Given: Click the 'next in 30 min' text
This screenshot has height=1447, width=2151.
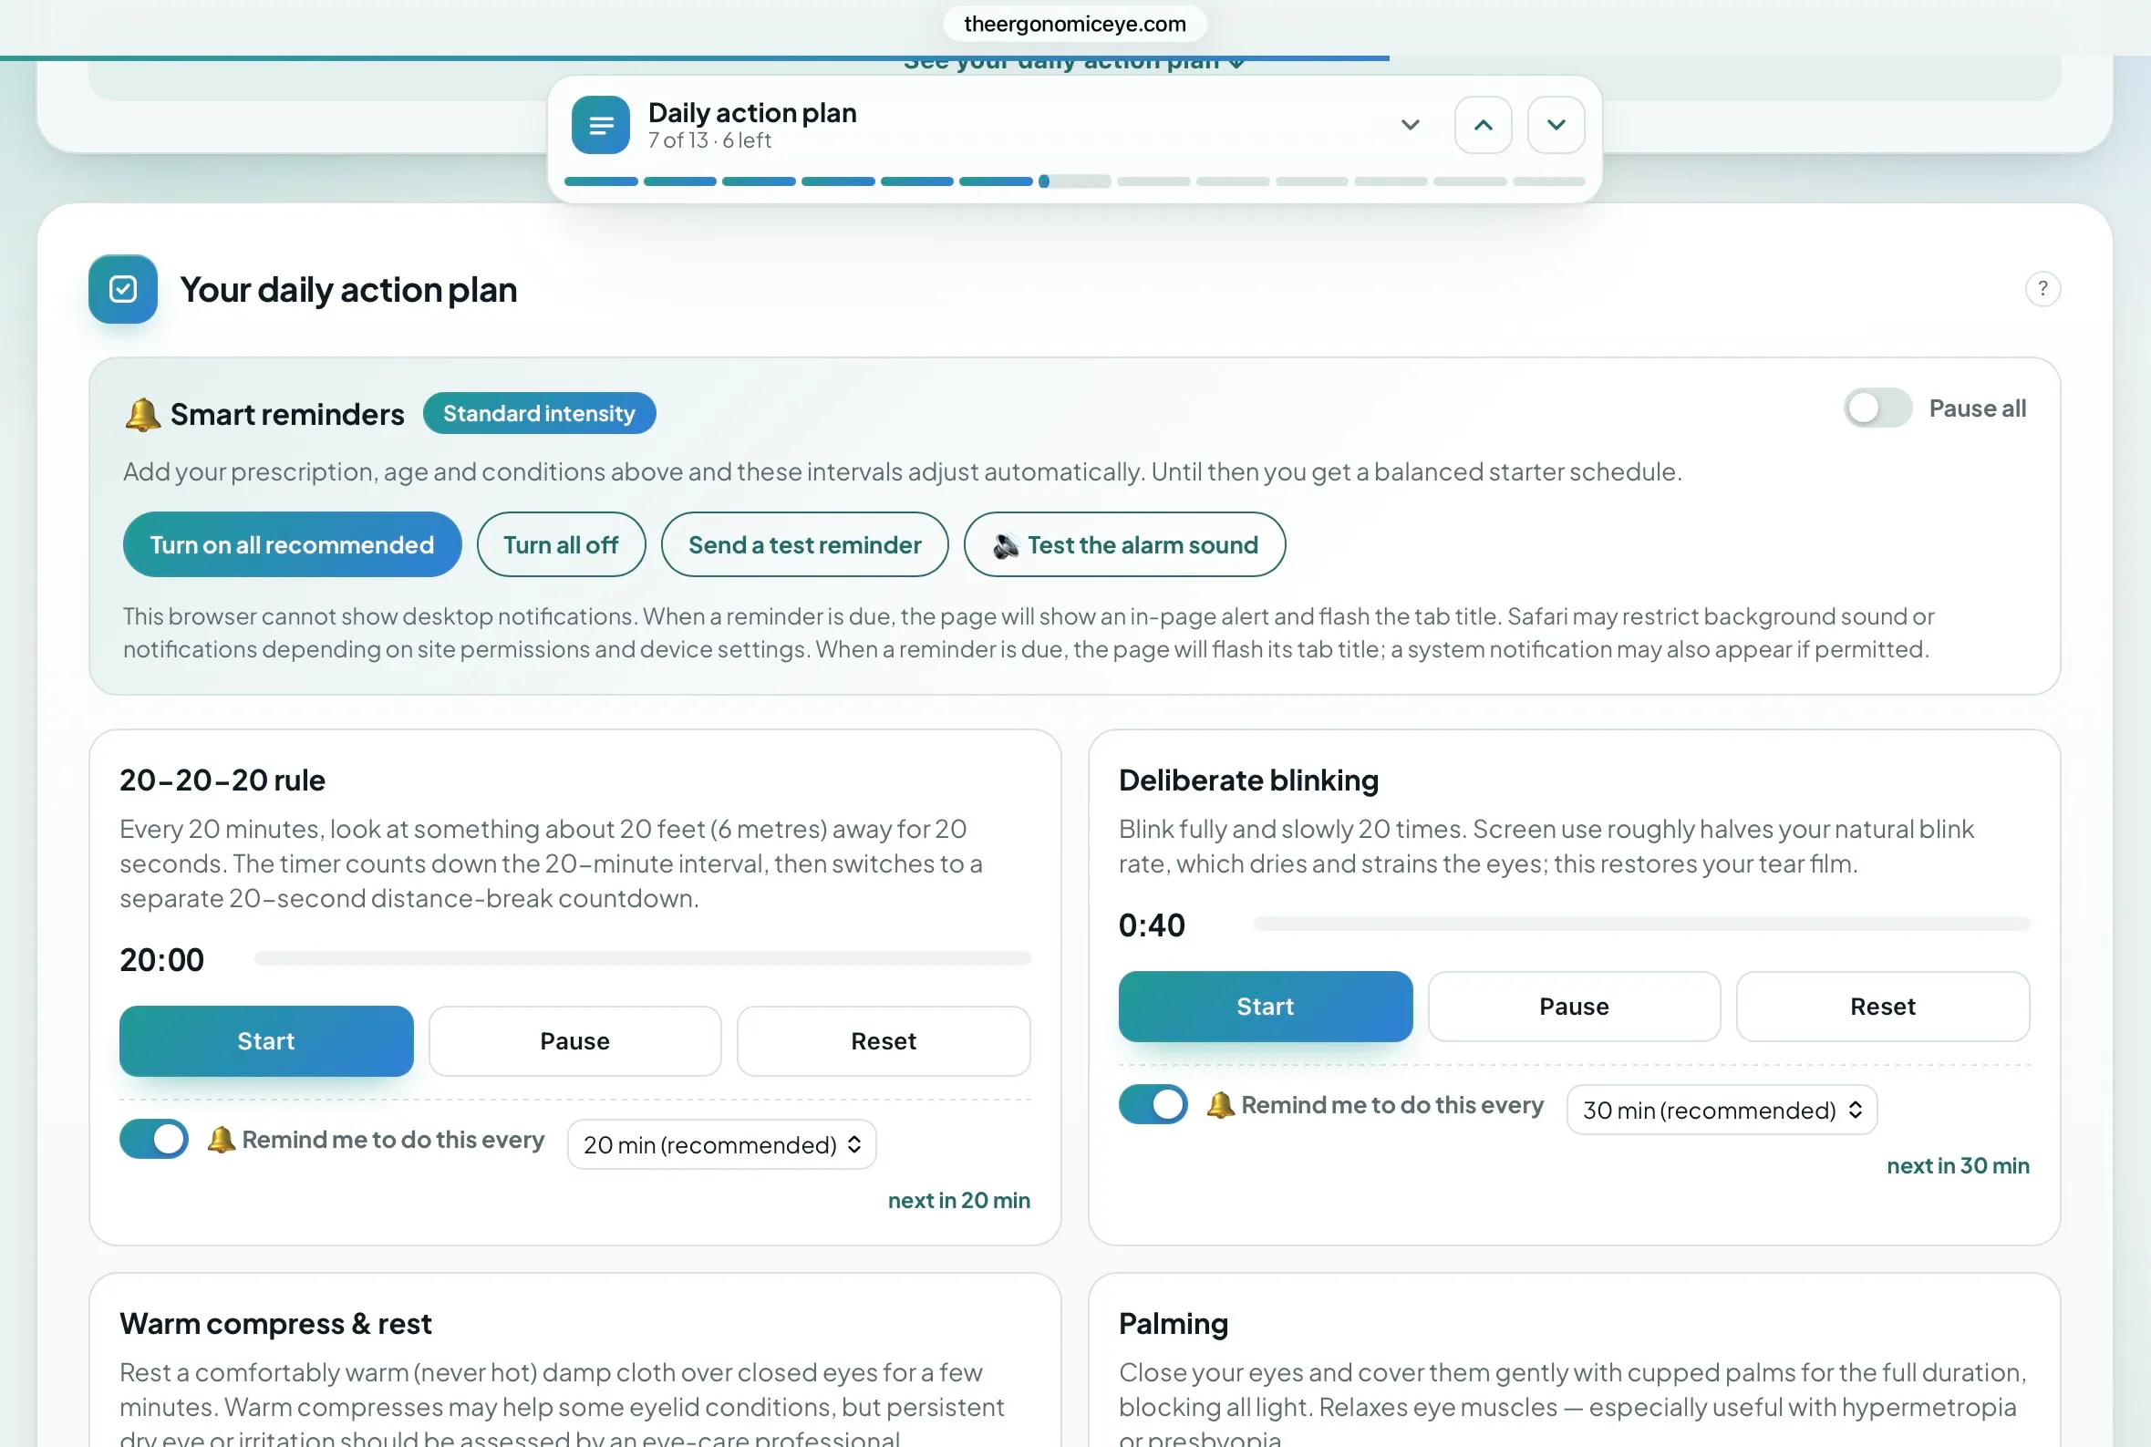Looking at the screenshot, I should 1958,1165.
